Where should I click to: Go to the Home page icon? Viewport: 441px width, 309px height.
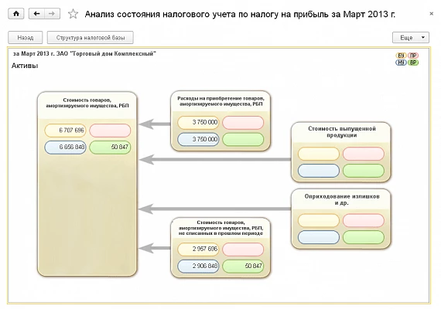(x=16, y=13)
